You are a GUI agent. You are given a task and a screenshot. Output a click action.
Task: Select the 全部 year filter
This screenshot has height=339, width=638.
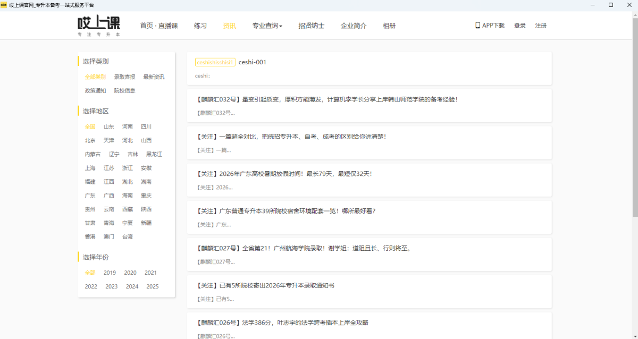click(x=90, y=273)
